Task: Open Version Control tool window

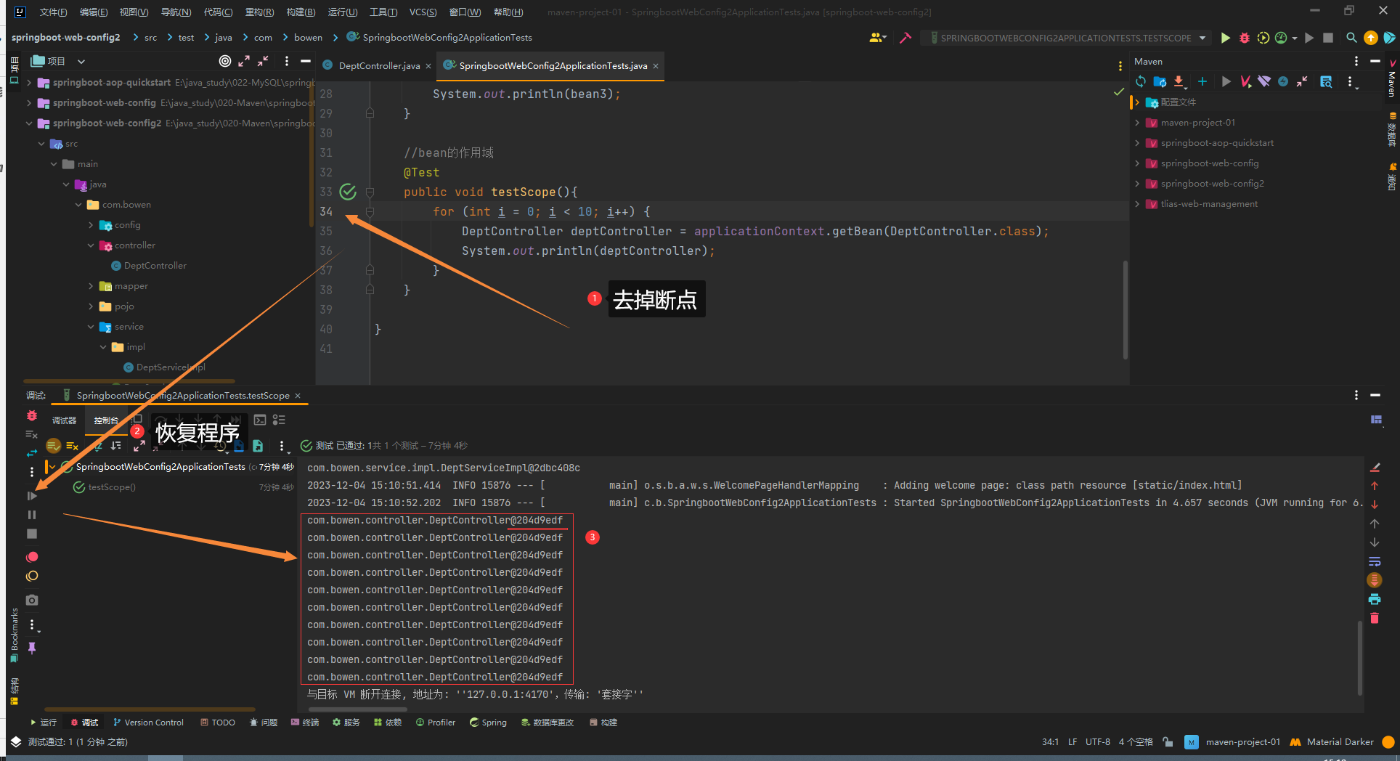Action: coord(148,723)
